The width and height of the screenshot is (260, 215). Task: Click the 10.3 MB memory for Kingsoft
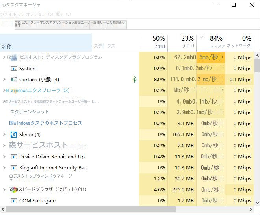point(184,168)
